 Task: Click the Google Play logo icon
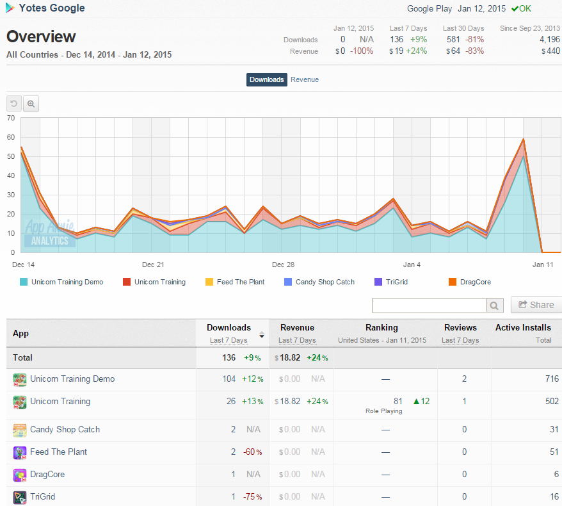click(10, 8)
